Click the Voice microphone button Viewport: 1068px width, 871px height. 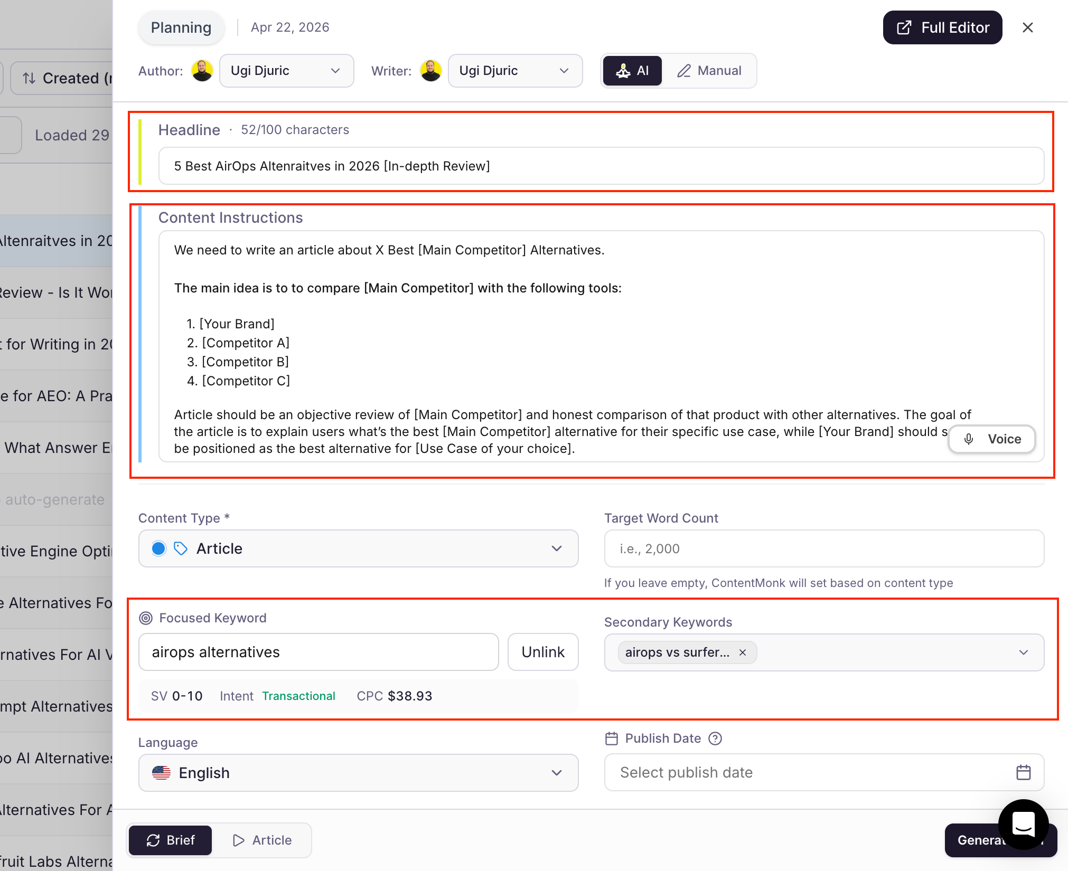(x=991, y=439)
